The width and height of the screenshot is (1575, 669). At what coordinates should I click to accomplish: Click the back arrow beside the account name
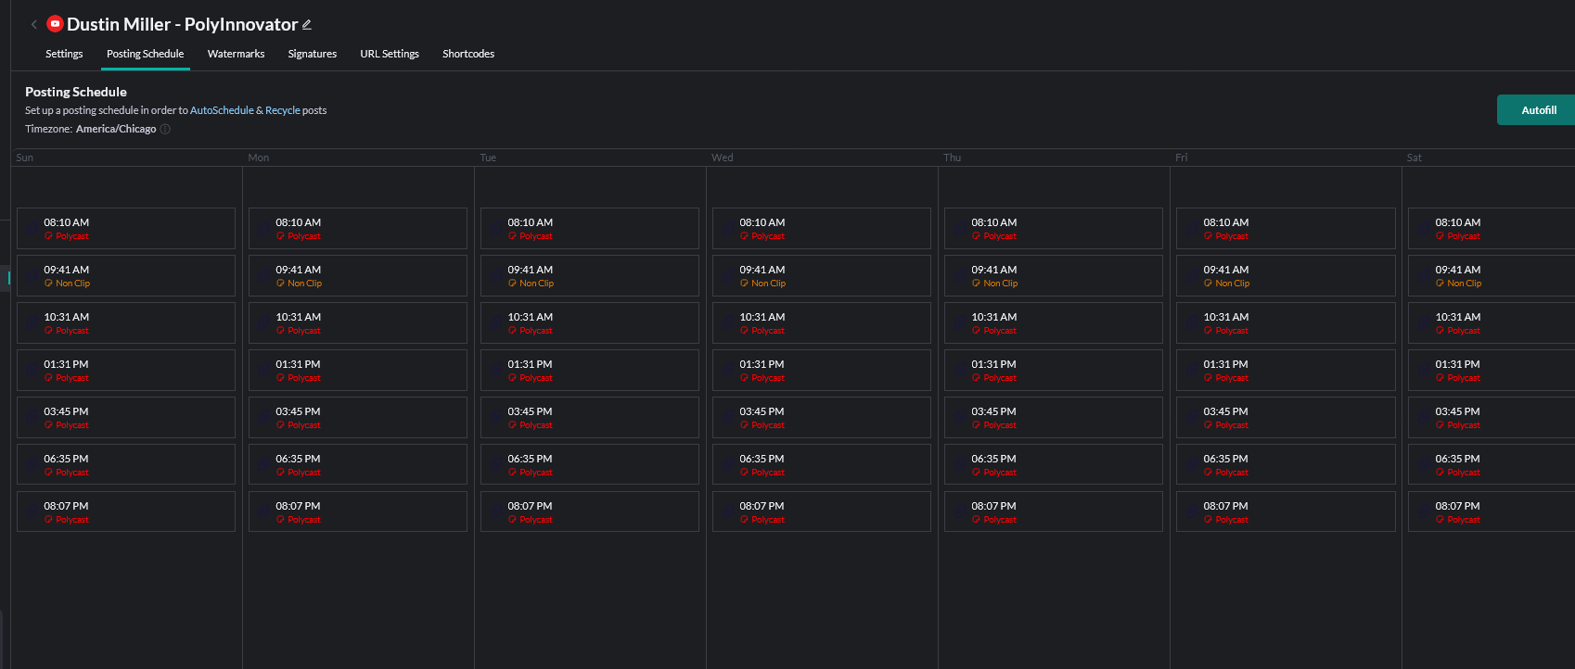[x=34, y=25]
